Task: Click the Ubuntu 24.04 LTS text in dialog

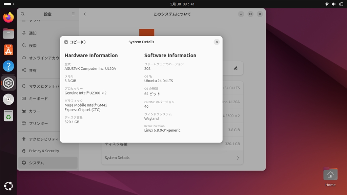Action: 159,81
